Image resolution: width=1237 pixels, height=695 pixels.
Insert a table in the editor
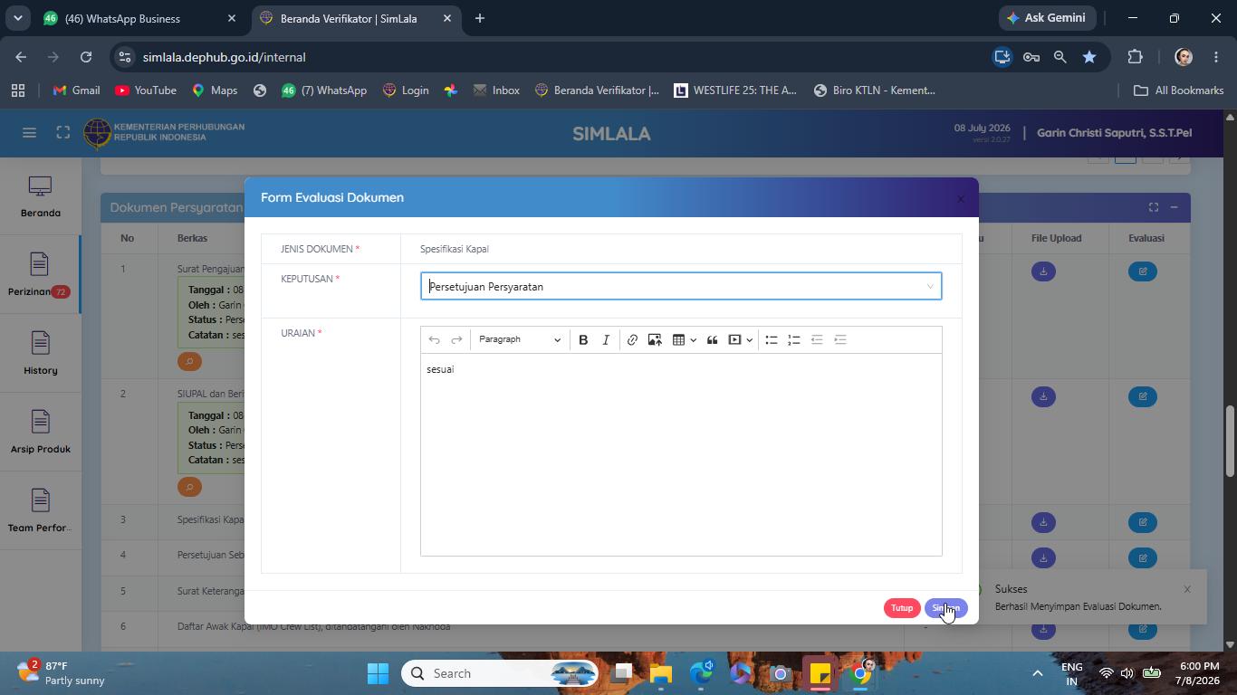(x=678, y=339)
